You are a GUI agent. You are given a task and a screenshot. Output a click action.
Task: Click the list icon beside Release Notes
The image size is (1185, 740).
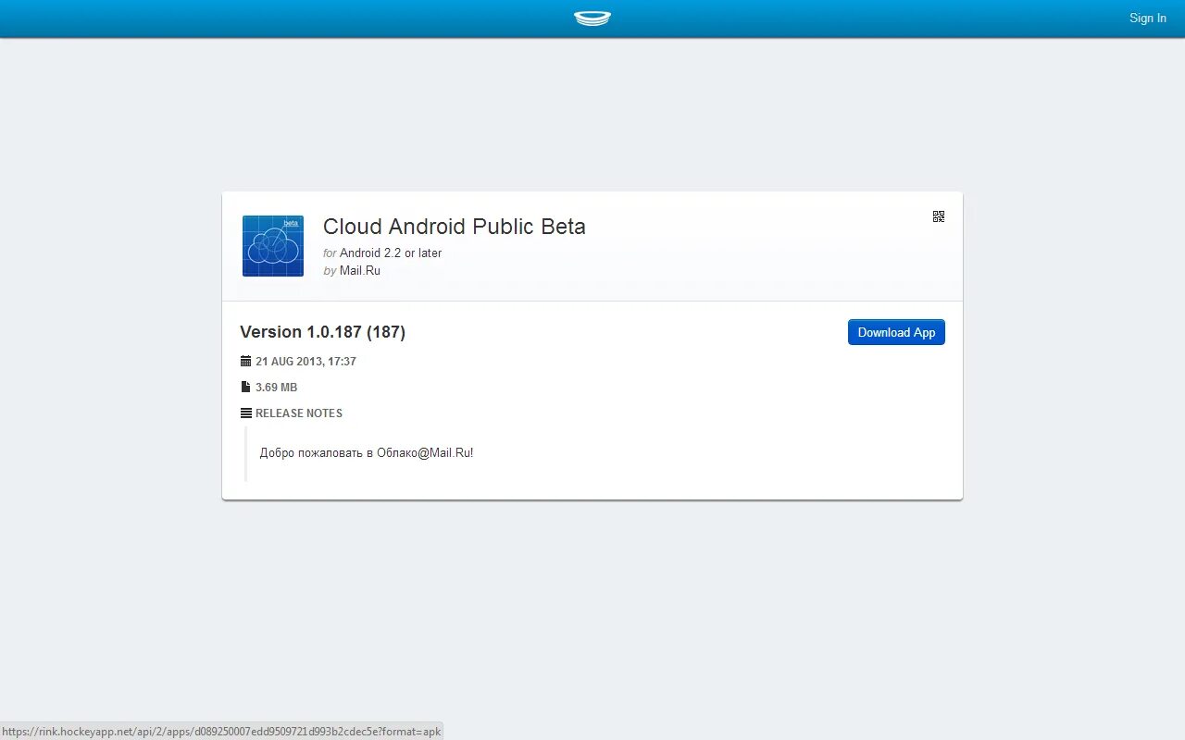(246, 413)
